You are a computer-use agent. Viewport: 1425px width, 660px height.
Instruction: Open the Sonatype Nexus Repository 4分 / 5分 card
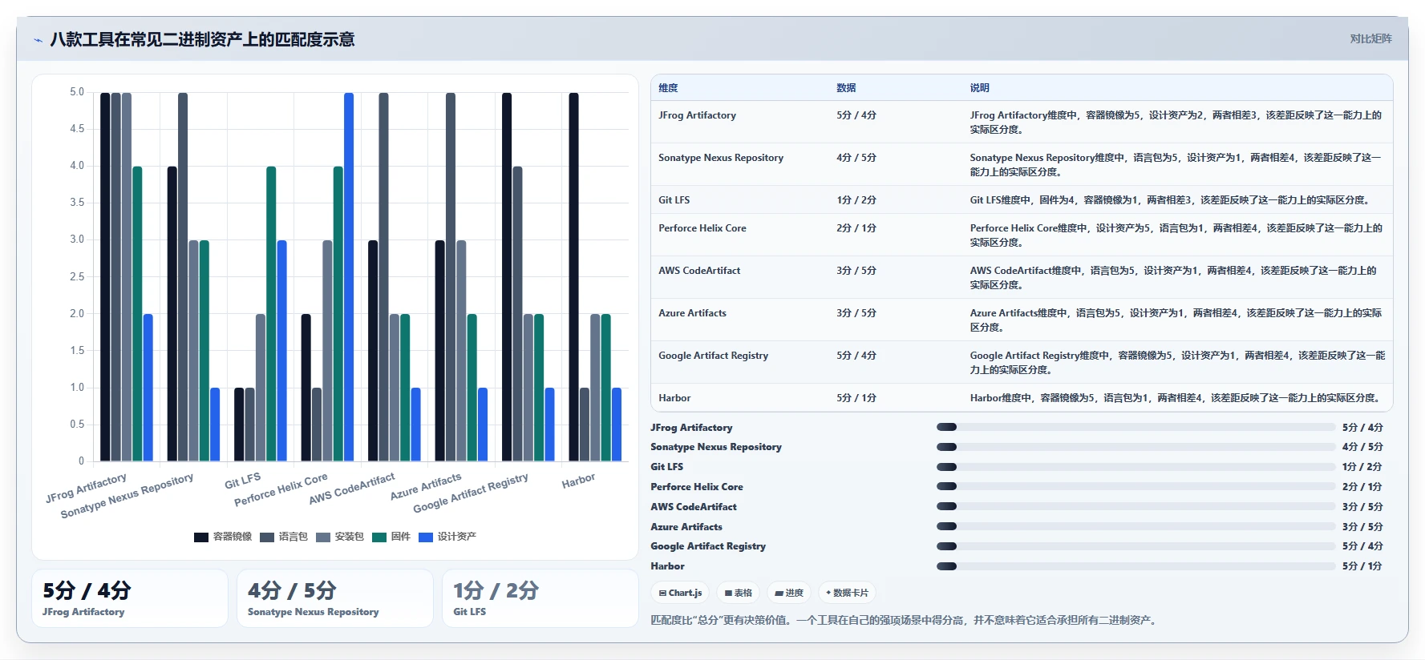pyautogui.click(x=335, y=598)
